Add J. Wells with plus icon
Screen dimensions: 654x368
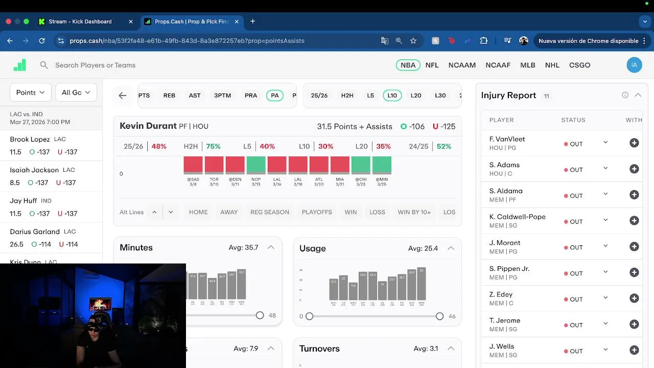coord(634,350)
